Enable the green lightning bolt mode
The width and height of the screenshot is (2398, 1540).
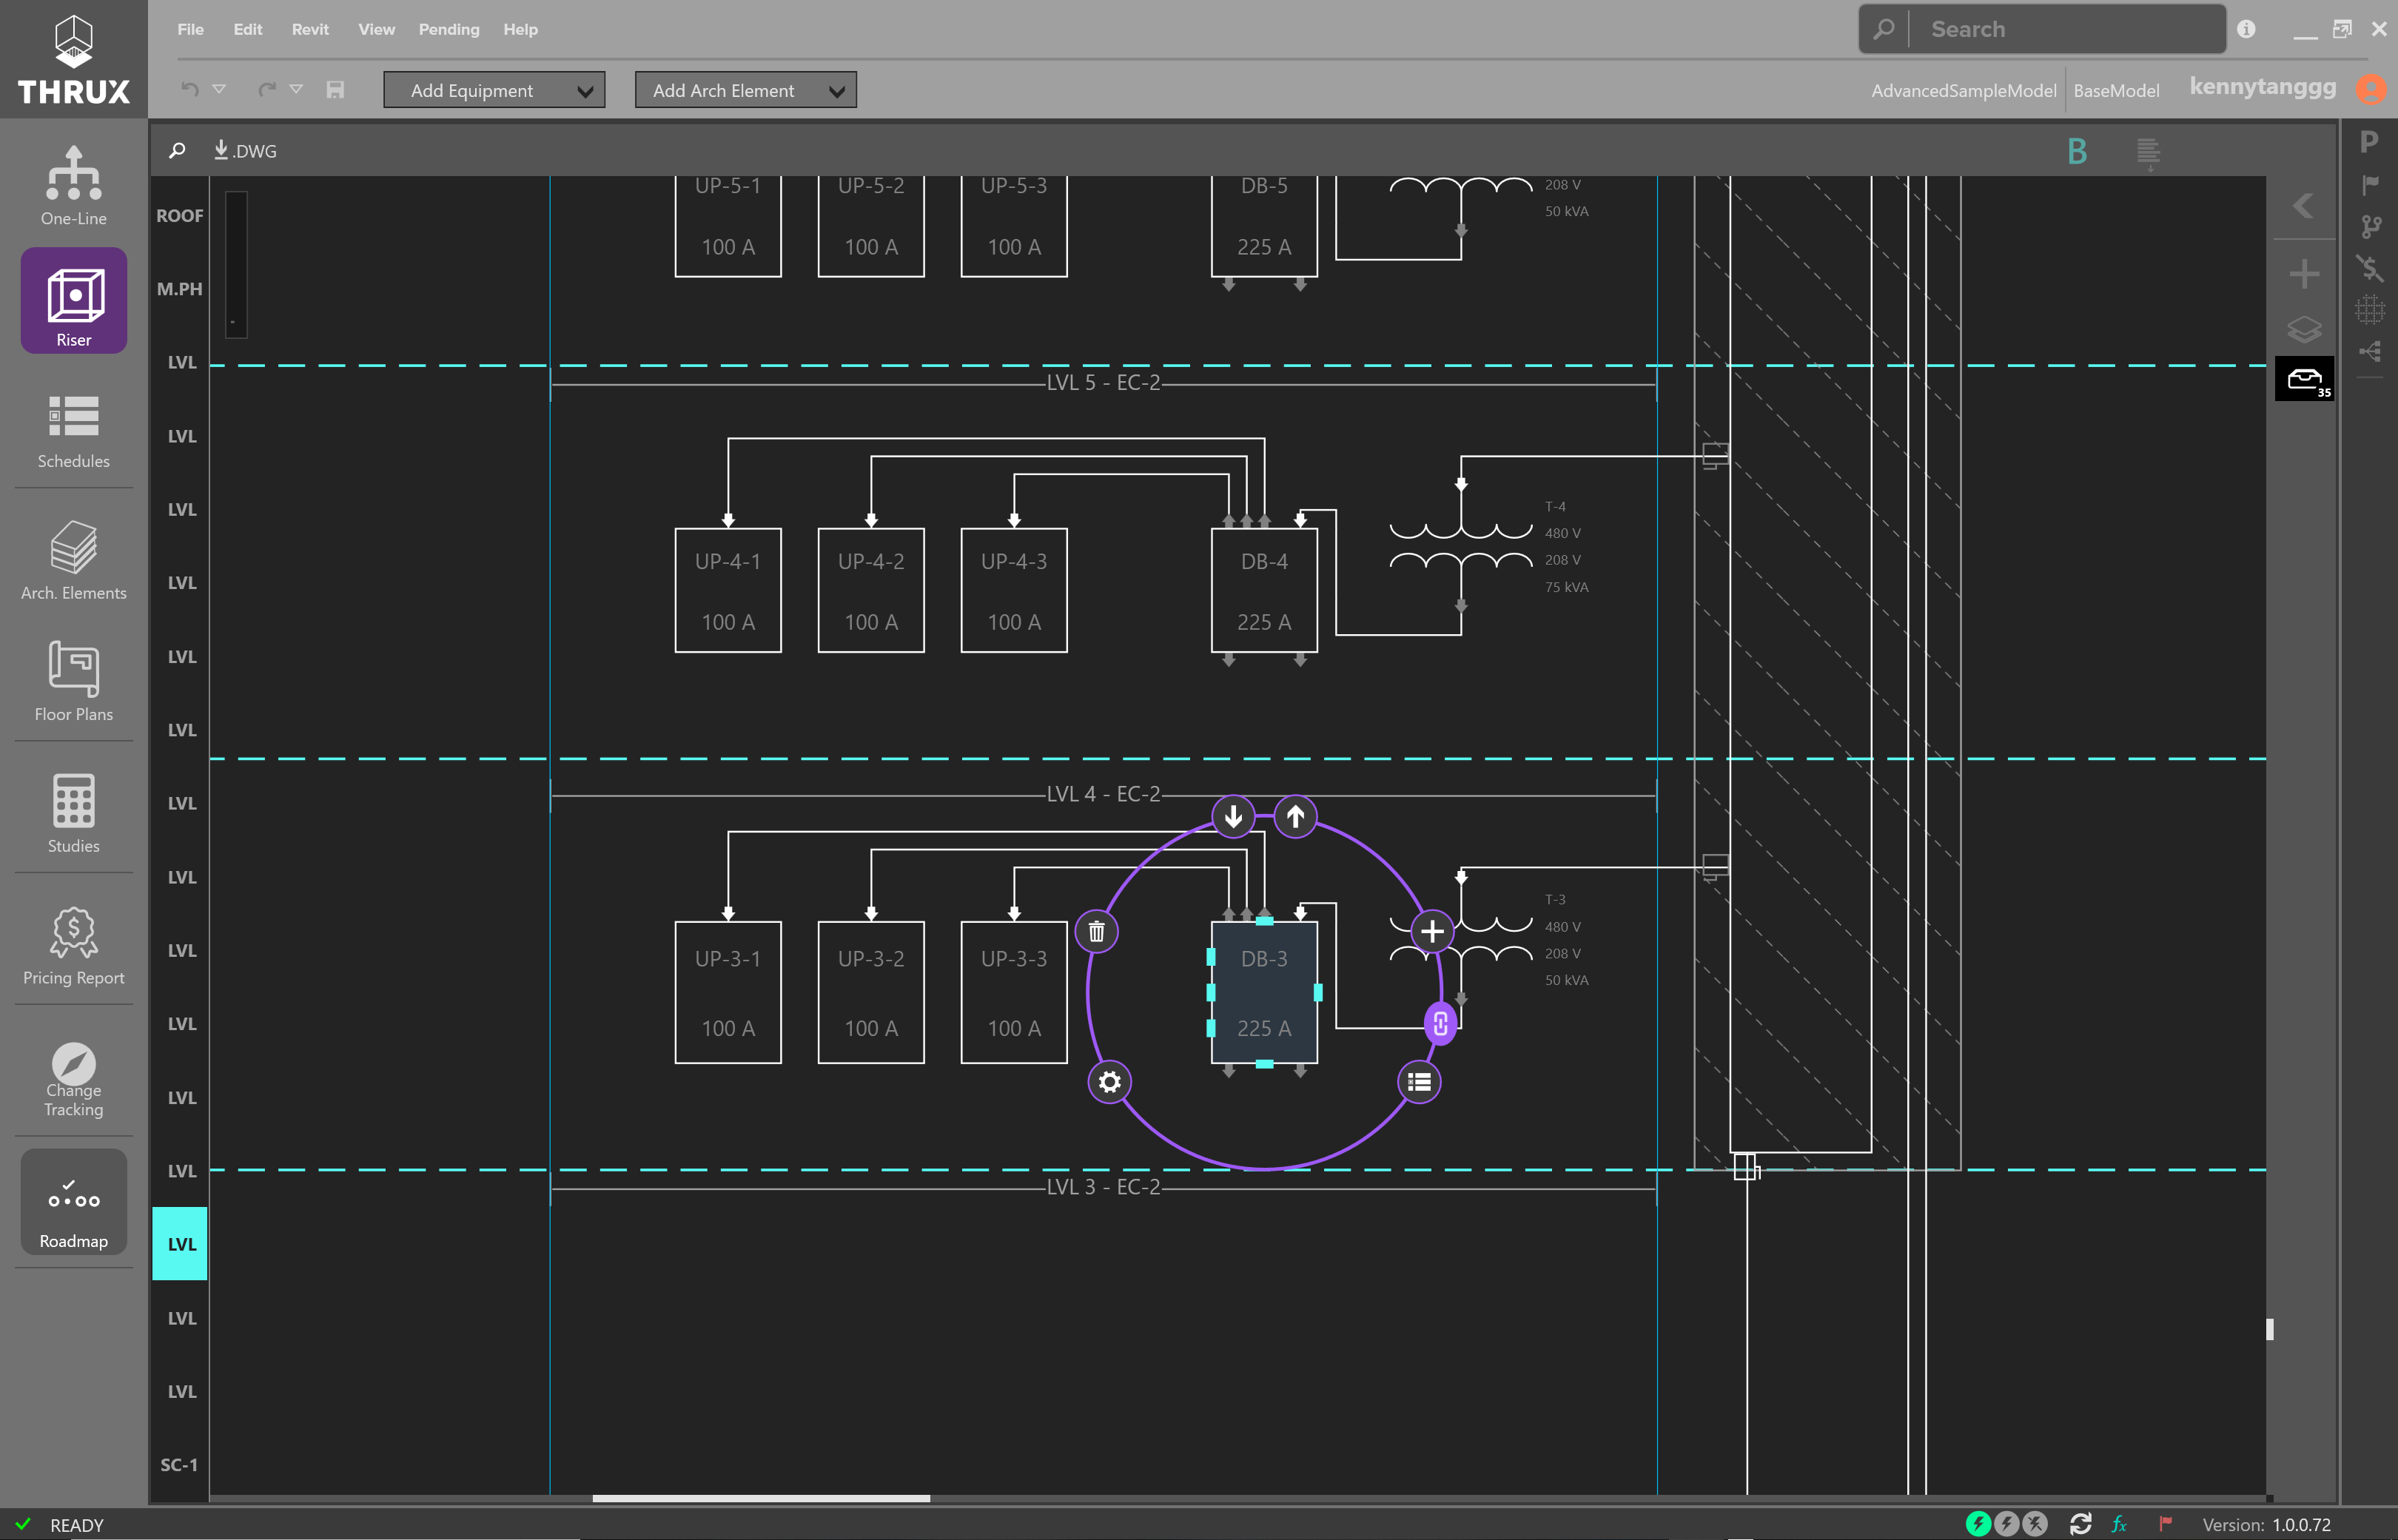coord(1978,1524)
